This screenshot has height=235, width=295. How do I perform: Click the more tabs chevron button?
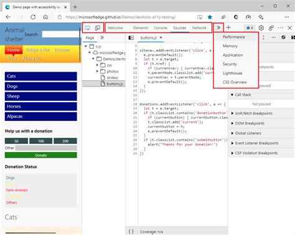click(x=218, y=27)
